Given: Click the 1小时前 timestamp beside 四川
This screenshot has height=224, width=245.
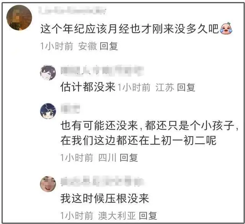Looking at the screenshot, I should tap(77, 158).
